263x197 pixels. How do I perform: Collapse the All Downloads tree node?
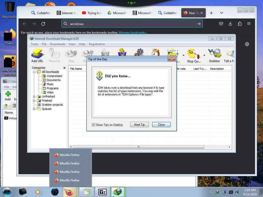[x=34, y=72]
